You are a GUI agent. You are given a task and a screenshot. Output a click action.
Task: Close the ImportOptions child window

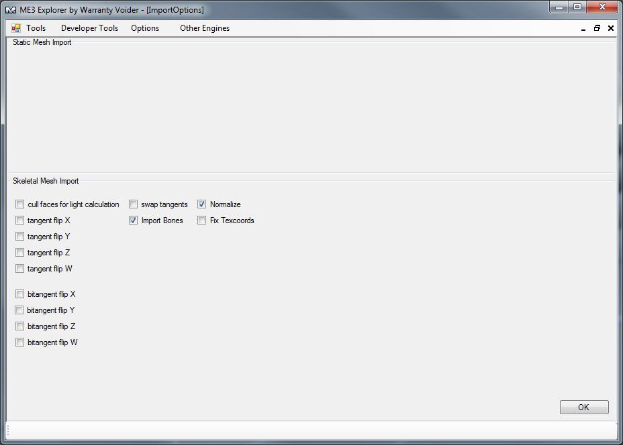611,28
